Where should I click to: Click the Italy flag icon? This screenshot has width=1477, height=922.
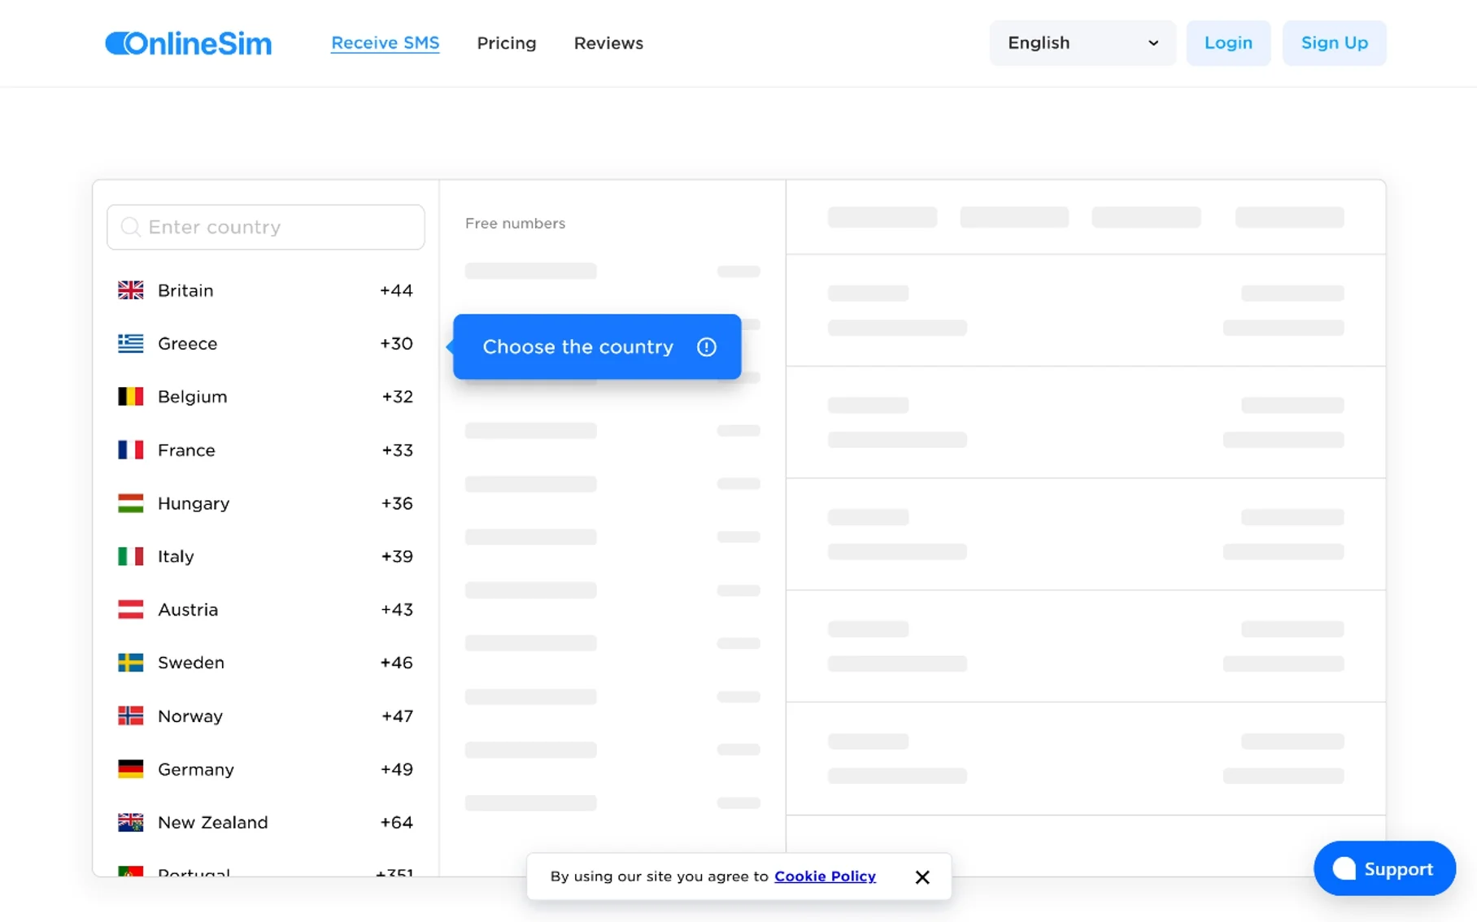(x=130, y=556)
